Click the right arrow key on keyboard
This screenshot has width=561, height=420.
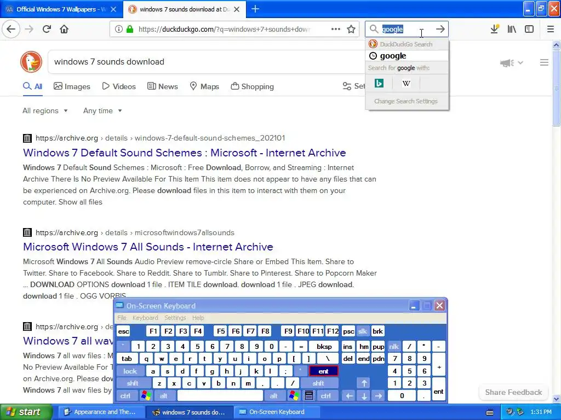coord(378,395)
